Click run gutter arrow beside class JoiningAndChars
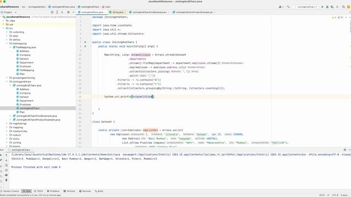This screenshot has width=351, height=197. [86, 42]
